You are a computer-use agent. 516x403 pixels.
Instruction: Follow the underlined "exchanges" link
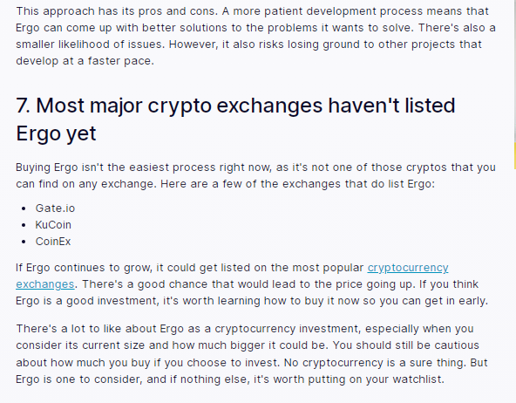click(x=45, y=284)
